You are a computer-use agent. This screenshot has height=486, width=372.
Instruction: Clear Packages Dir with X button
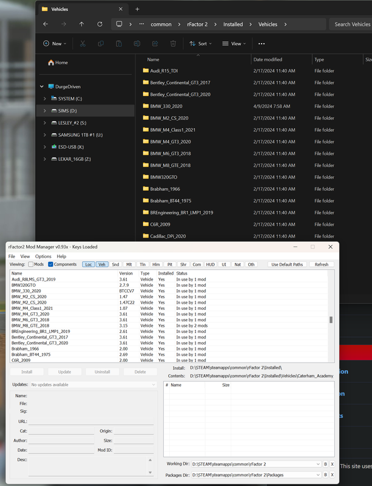(332, 475)
